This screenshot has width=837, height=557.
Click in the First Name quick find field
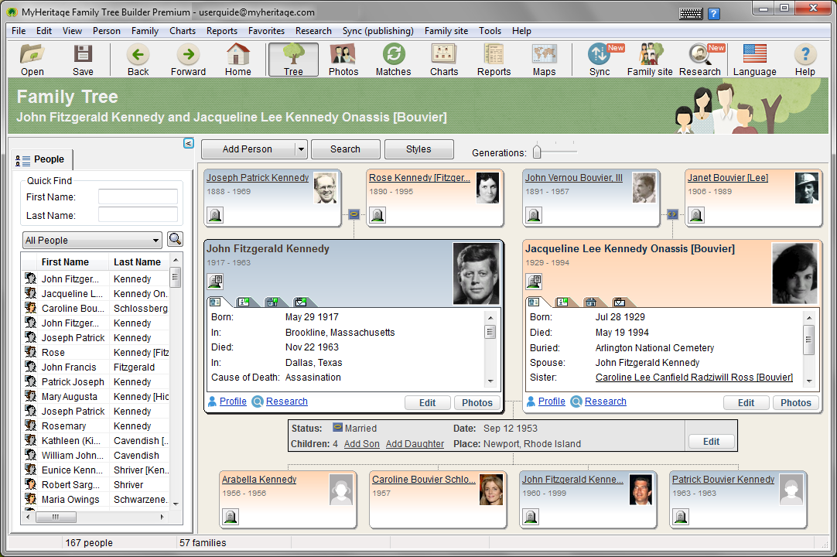(138, 196)
